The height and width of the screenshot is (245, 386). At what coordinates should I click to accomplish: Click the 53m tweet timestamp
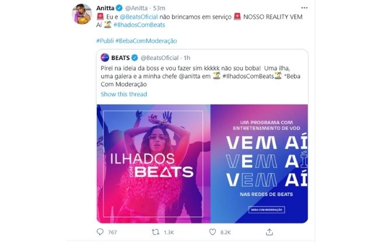(x=159, y=8)
